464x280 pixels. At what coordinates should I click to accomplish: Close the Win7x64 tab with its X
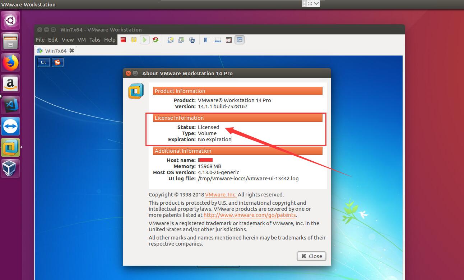[71, 51]
